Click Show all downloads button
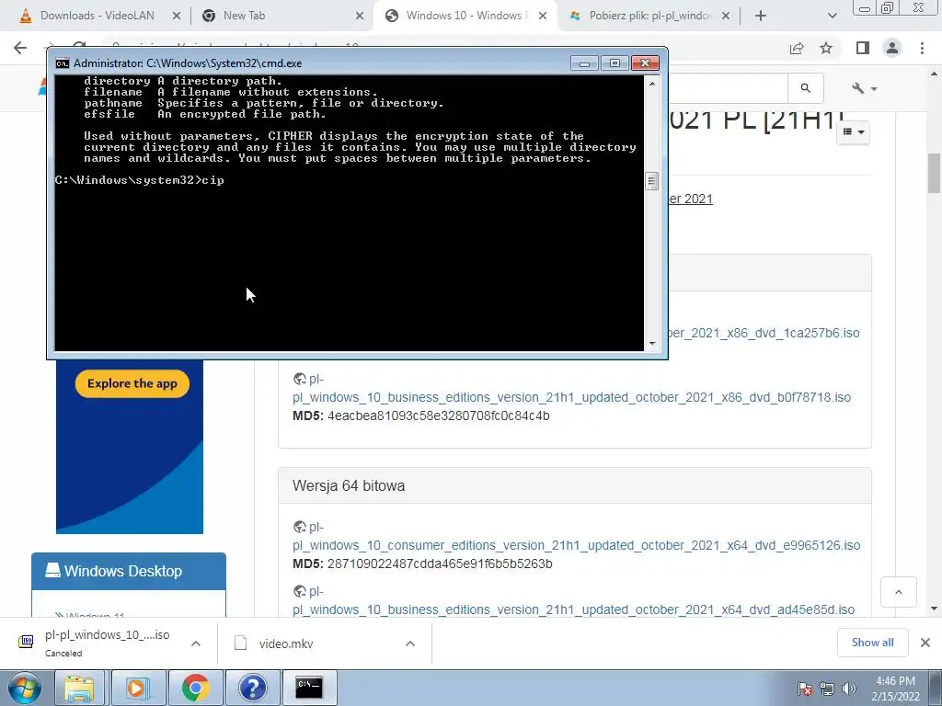 pyautogui.click(x=872, y=643)
